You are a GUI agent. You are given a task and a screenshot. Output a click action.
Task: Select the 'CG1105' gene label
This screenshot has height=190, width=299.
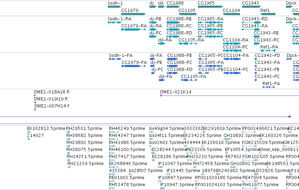[x=187, y=10]
